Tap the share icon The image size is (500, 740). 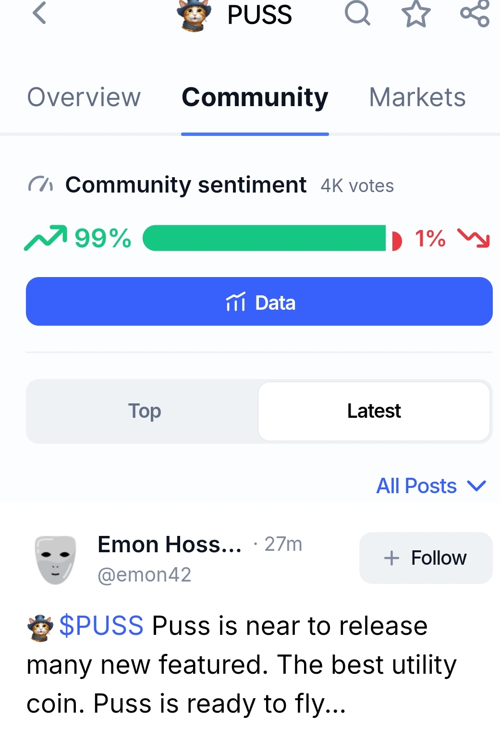(475, 13)
